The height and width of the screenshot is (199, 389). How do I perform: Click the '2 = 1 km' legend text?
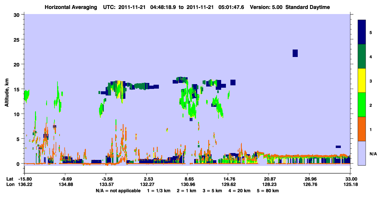click(x=187, y=191)
